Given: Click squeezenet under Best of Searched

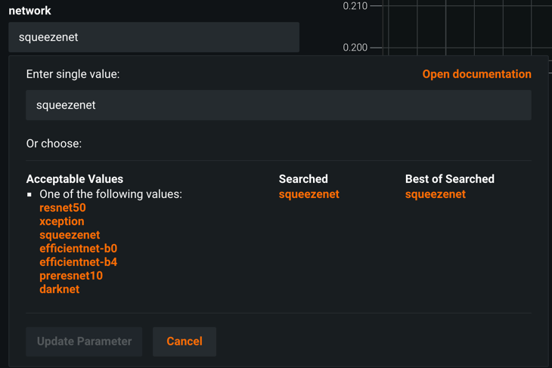Looking at the screenshot, I should (x=435, y=194).
